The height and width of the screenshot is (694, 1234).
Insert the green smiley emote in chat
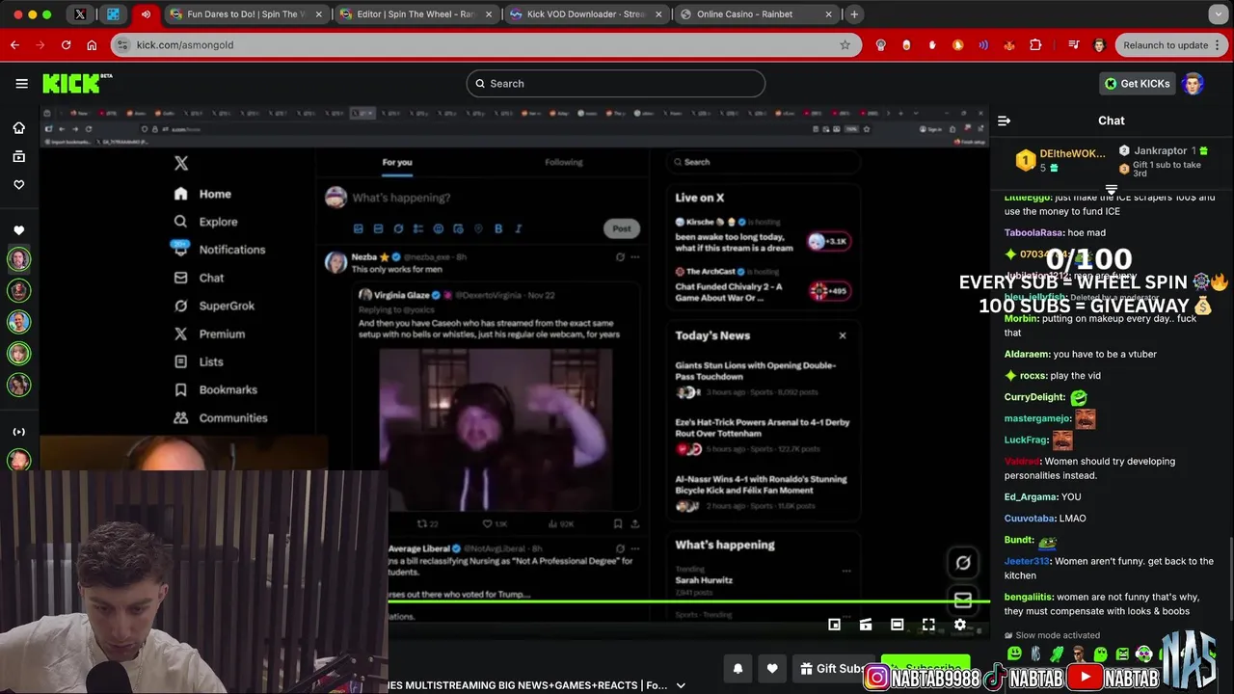pos(1014,654)
